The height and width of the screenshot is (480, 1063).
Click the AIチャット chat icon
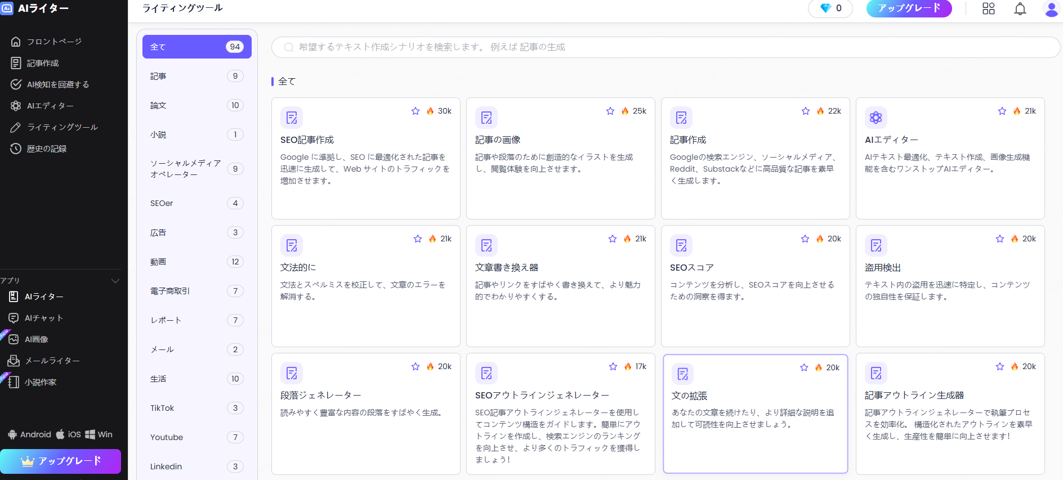[14, 318]
